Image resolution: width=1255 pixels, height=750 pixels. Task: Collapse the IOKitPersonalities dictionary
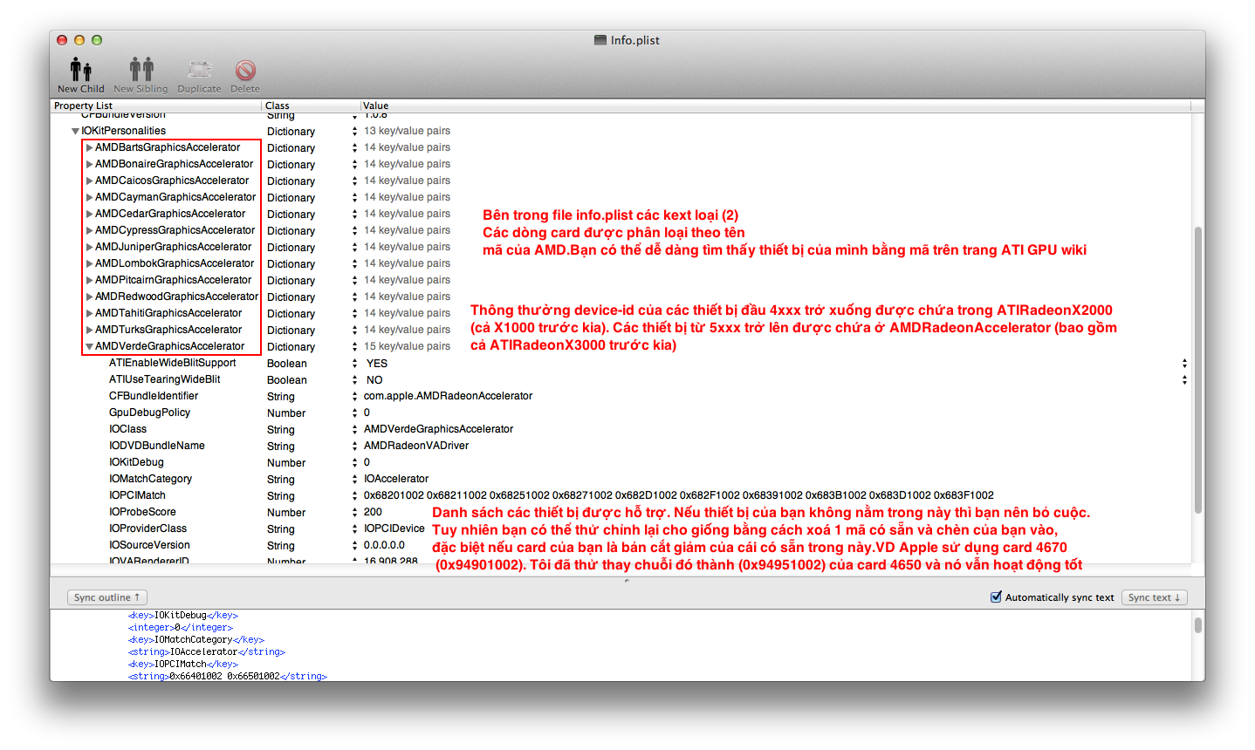point(75,131)
